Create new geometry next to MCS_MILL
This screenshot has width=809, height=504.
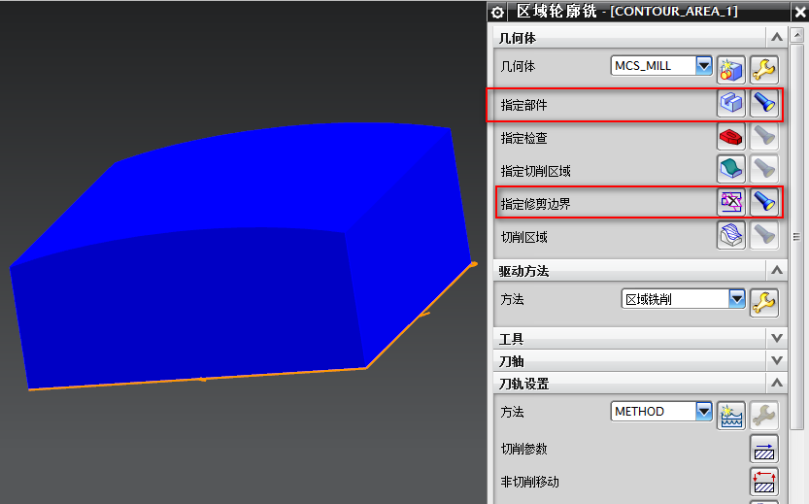(730, 68)
